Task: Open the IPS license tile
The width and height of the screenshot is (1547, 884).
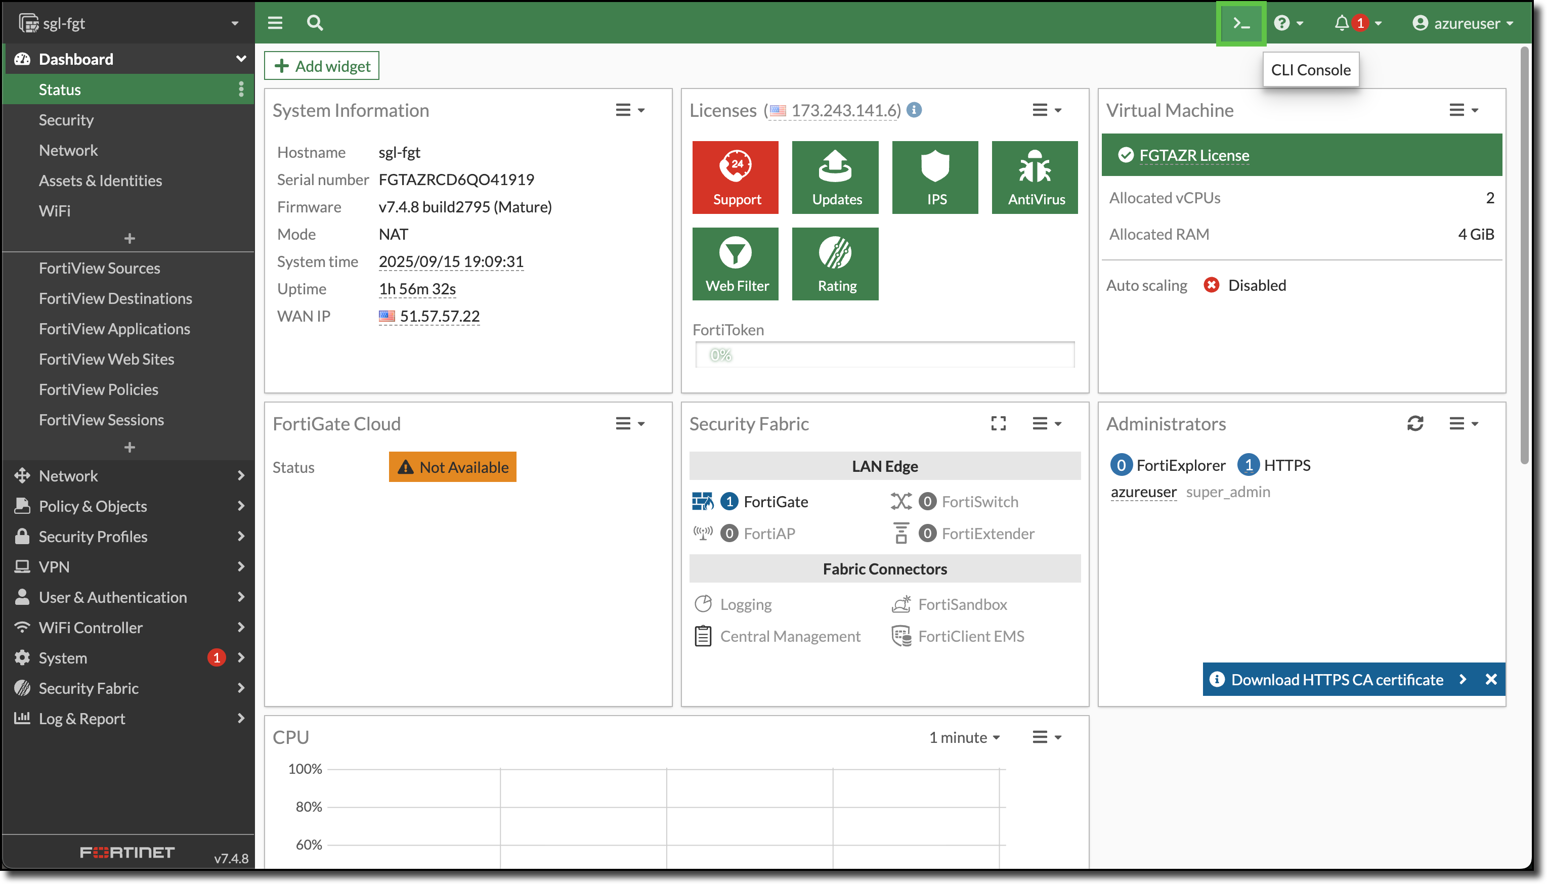Action: point(935,176)
